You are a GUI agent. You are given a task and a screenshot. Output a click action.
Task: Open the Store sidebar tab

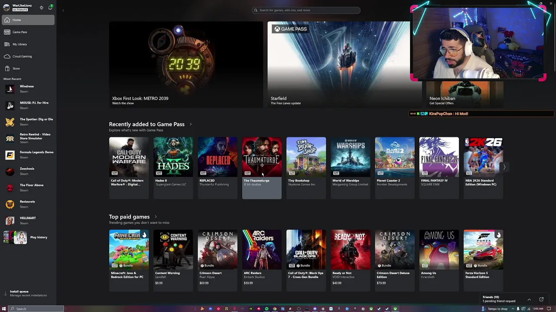pos(28,68)
